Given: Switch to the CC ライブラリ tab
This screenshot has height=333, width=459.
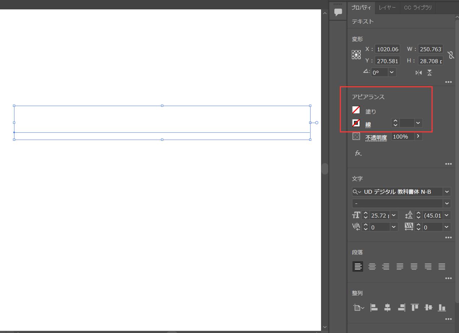Looking at the screenshot, I should point(417,8).
